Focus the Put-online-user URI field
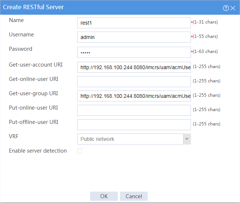Viewport: 240px width, 203px height. (x=134, y=110)
